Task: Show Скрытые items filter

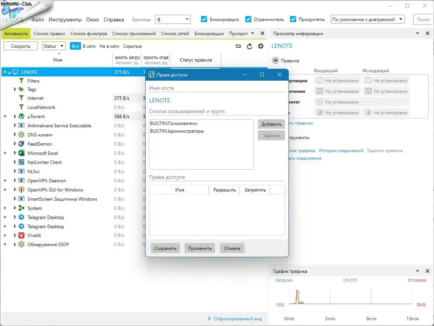Action: pos(132,46)
